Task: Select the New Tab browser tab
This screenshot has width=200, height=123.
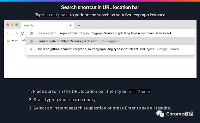Action: coord(47,25)
